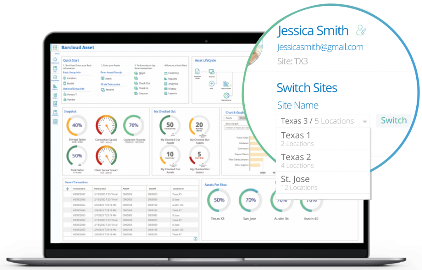Expand the Site Name dropdown arrow
This screenshot has width=422, height=270.
click(365, 122)
